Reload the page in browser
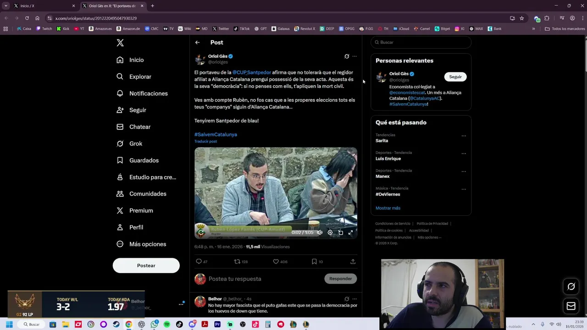587x330 pixels. (x=27, y=18)
